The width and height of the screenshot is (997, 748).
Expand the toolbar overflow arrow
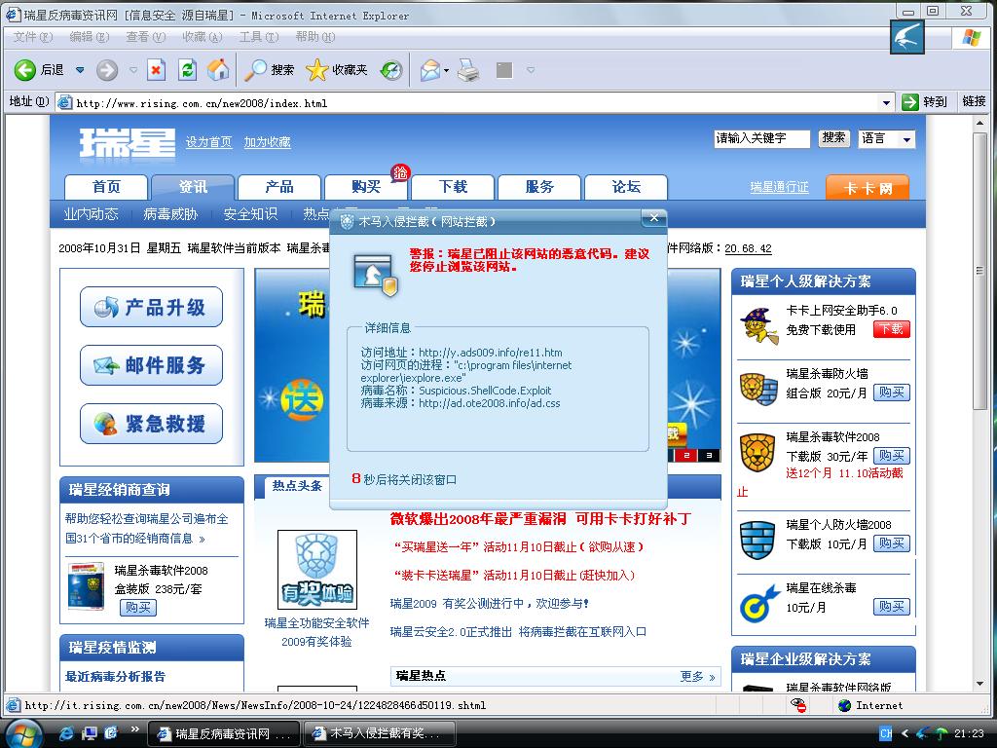point(531,70)
